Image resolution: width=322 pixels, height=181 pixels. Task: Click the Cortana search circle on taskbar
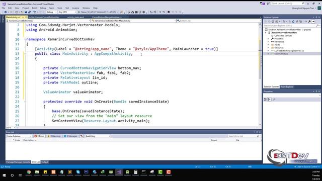point(12,175)
